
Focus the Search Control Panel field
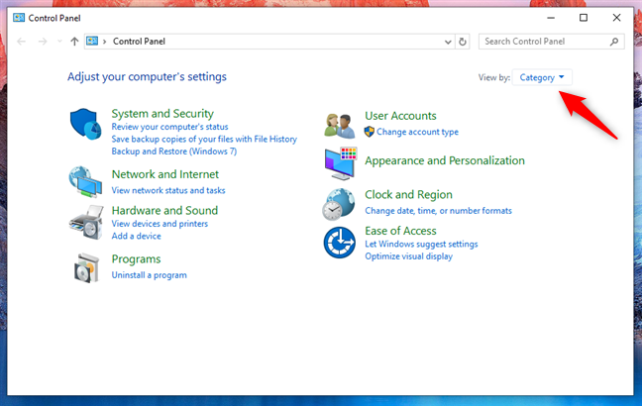tap(551, 42)
